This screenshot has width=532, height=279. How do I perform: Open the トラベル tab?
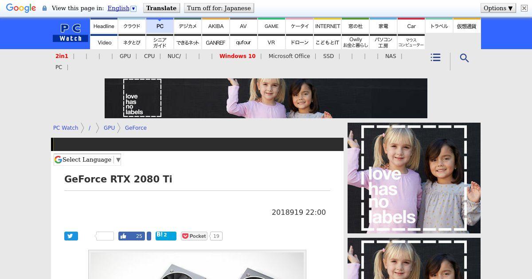tap(439, 26)
